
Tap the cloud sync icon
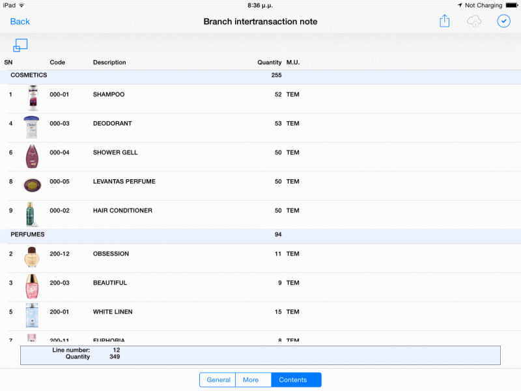(x=474, y=22)
